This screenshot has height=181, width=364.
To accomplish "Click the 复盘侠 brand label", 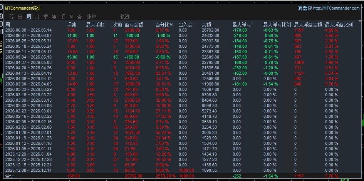I will 305,8.
